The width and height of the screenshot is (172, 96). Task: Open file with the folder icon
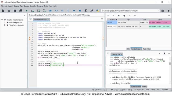click(9, 11)
